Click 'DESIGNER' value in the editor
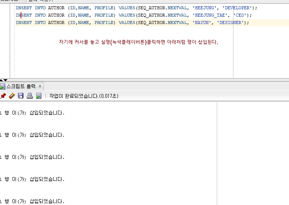Viewport: 289px width, 205px height. pos(230,23)
